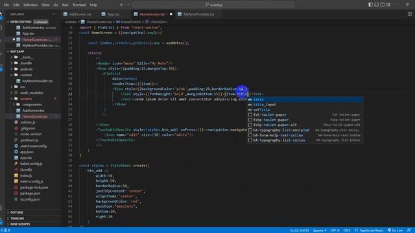Open the File menu
This screenshot has height=233, width=415.
point(6,5)
